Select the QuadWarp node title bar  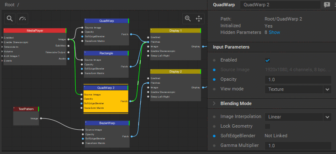pos(107,21)
